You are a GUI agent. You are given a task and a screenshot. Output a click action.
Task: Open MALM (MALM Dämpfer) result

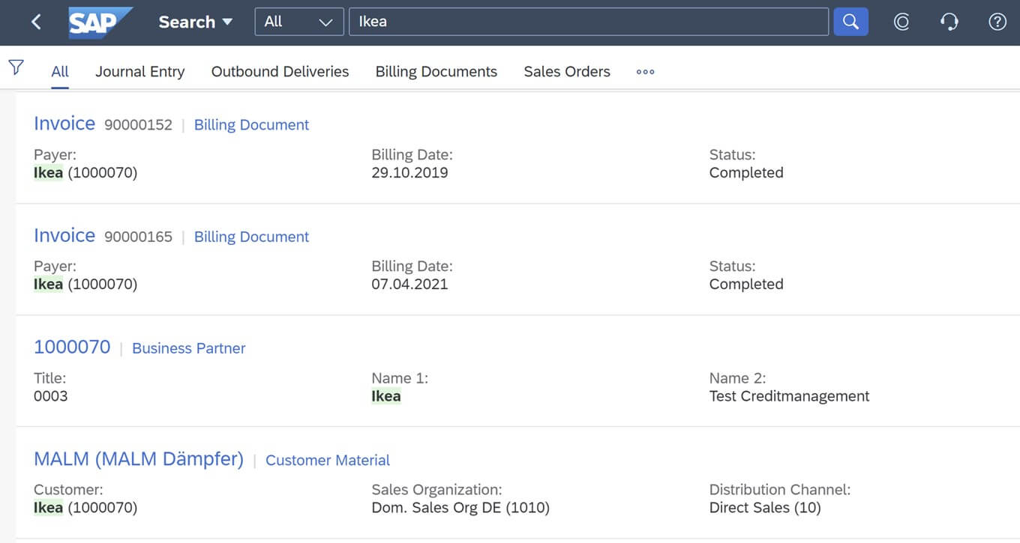pyautogui.click(x=139, y=459)
